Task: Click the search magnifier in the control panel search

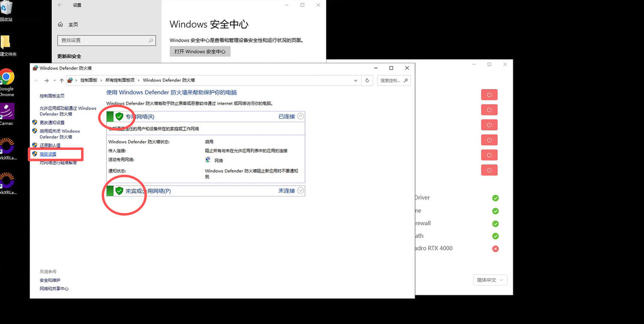Action: (406, 80)
